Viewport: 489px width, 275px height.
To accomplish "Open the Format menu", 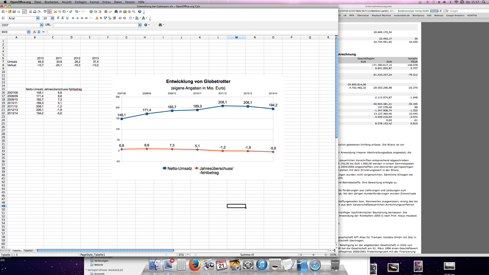I will [x=94, y=2].
